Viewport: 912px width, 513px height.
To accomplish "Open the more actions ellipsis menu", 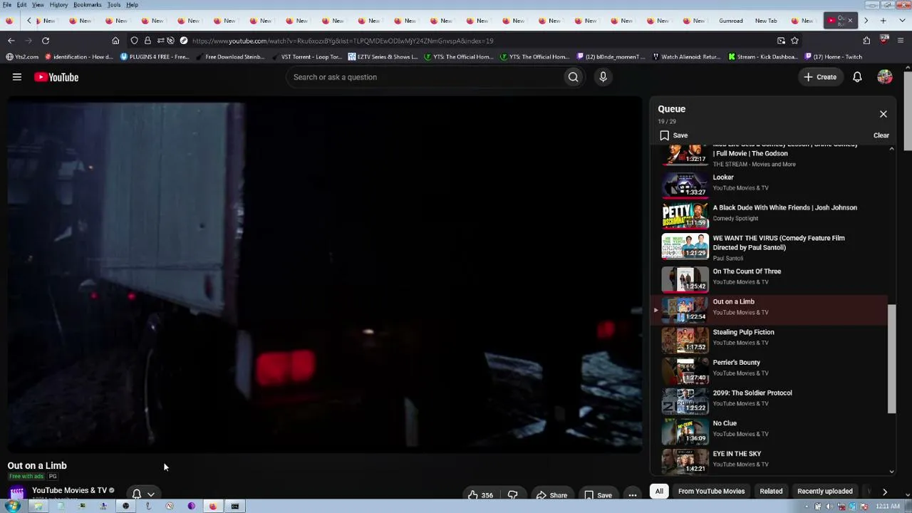I will tap(632, 494).
